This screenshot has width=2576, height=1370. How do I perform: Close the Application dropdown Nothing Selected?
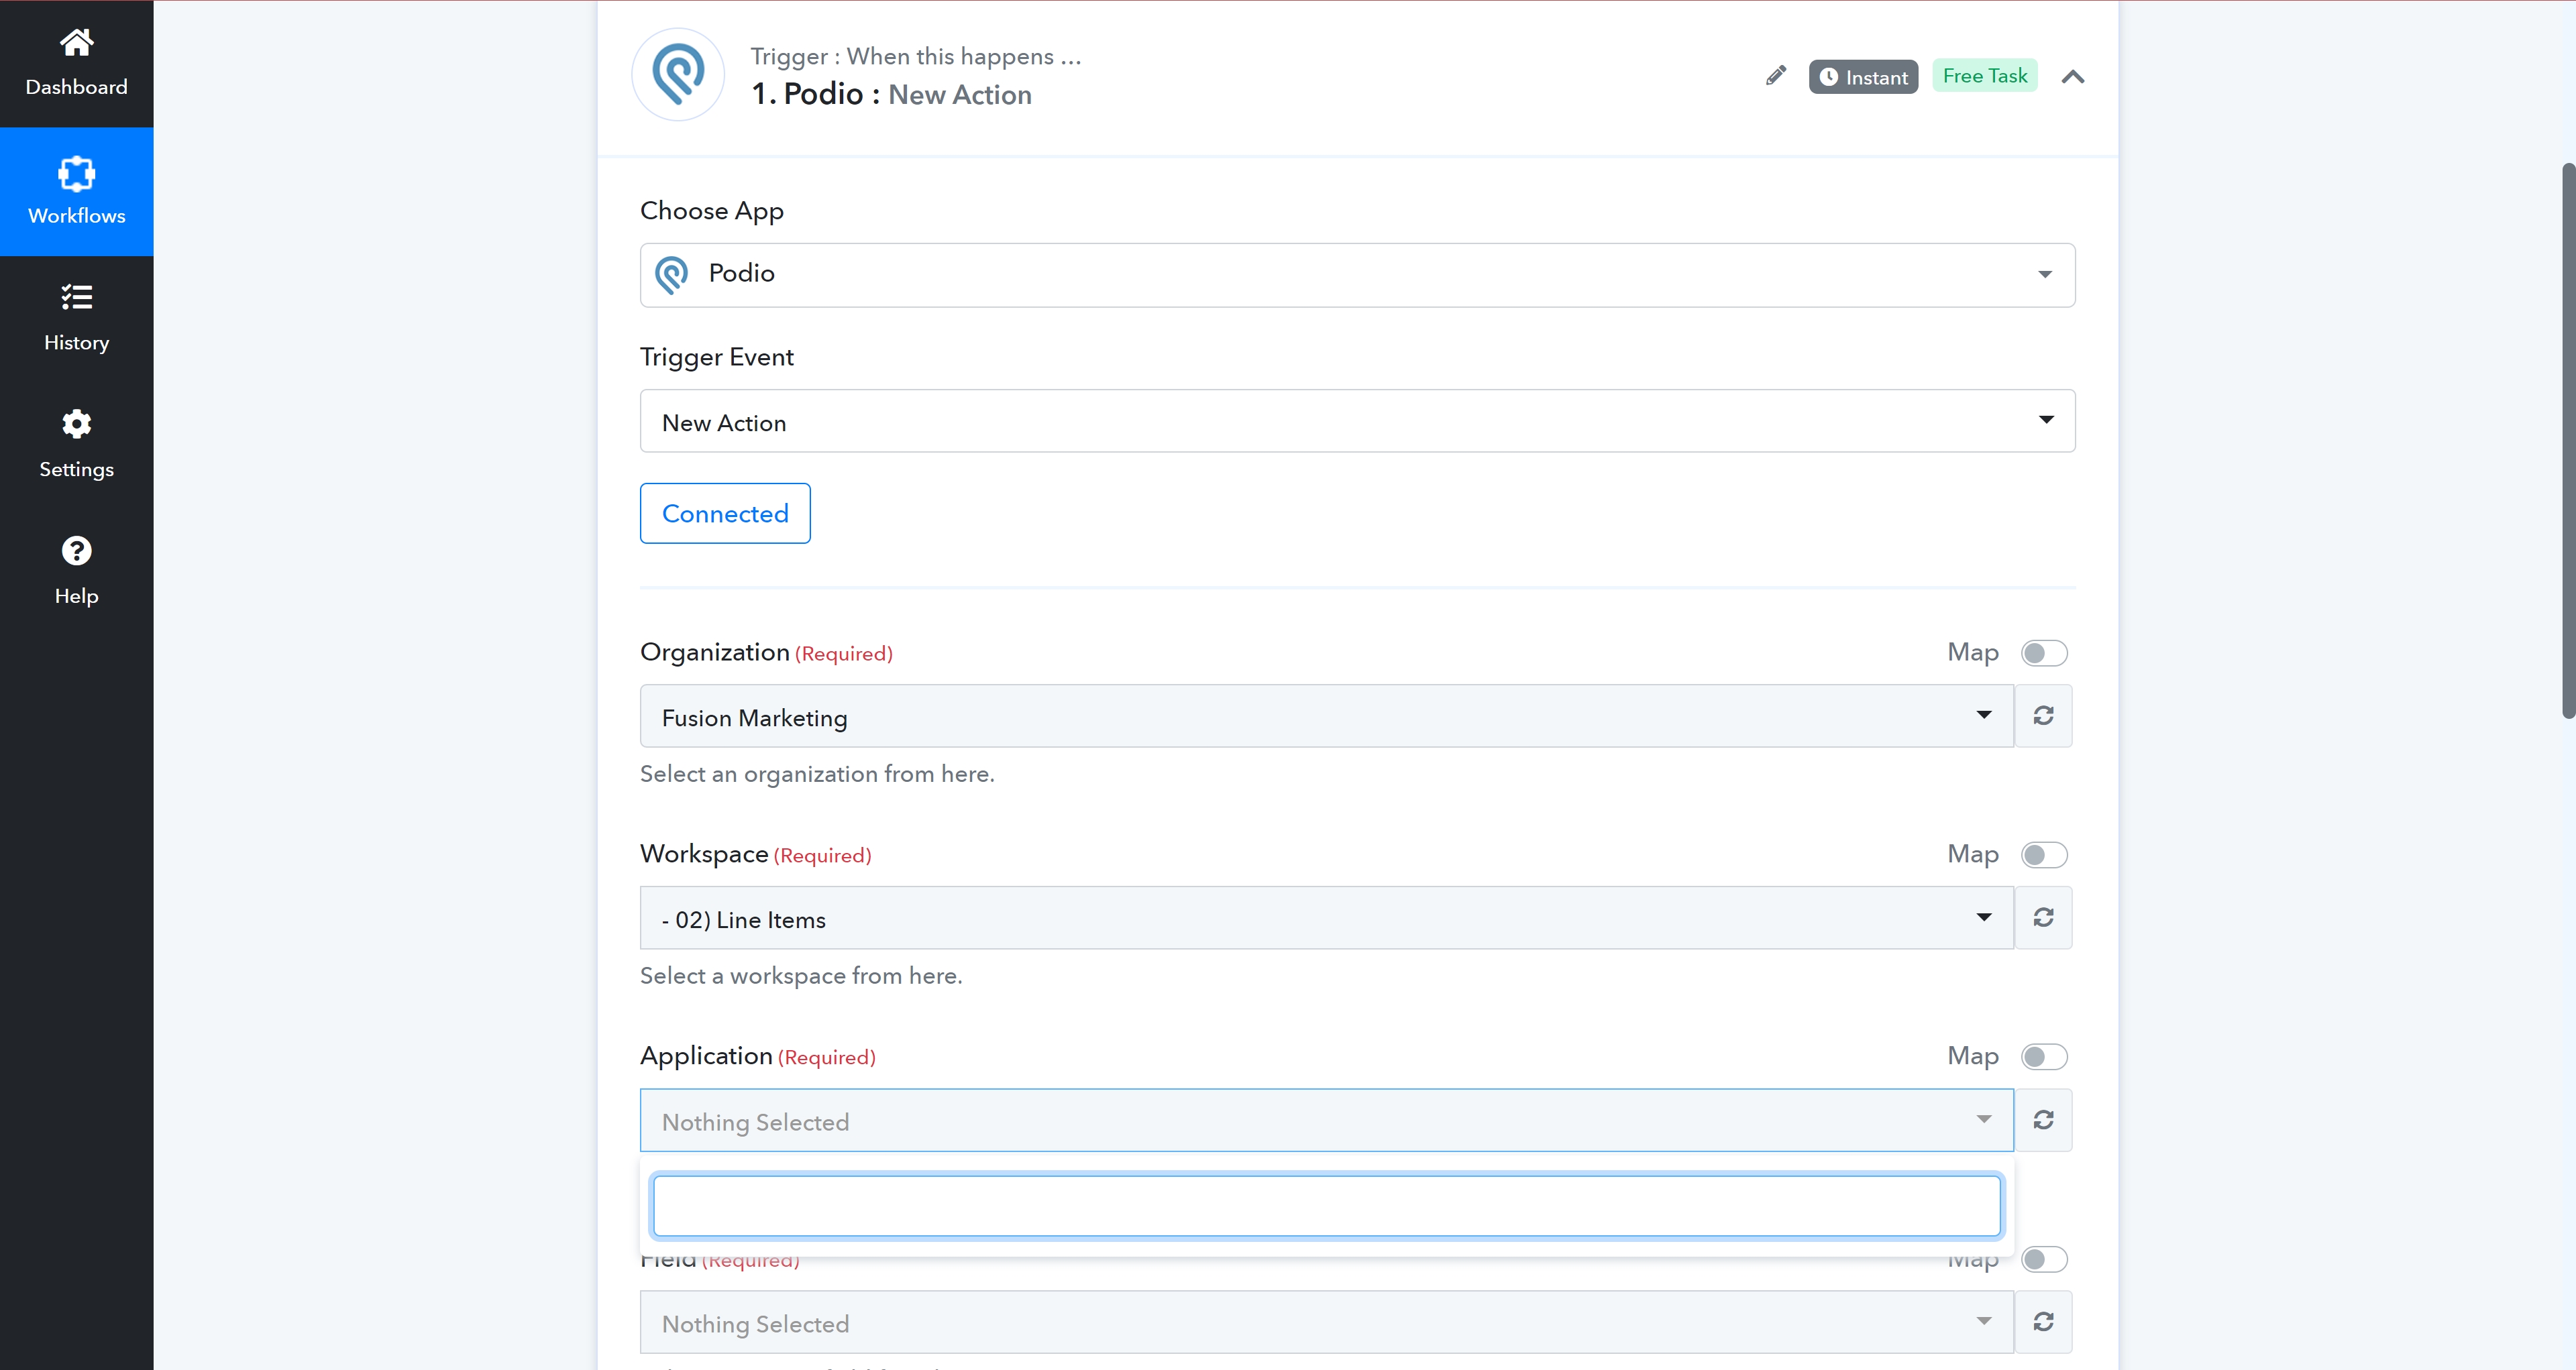coord(1326,1120)
